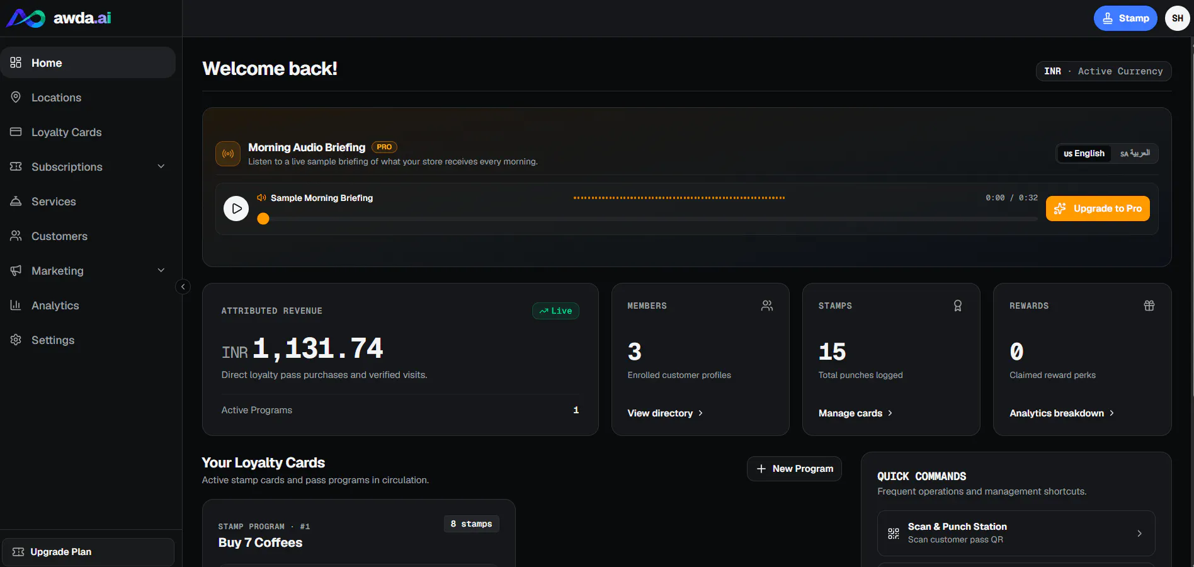Go to Home in sidebar
This screenshot has width=1194, height=567.
pos(88,62)
